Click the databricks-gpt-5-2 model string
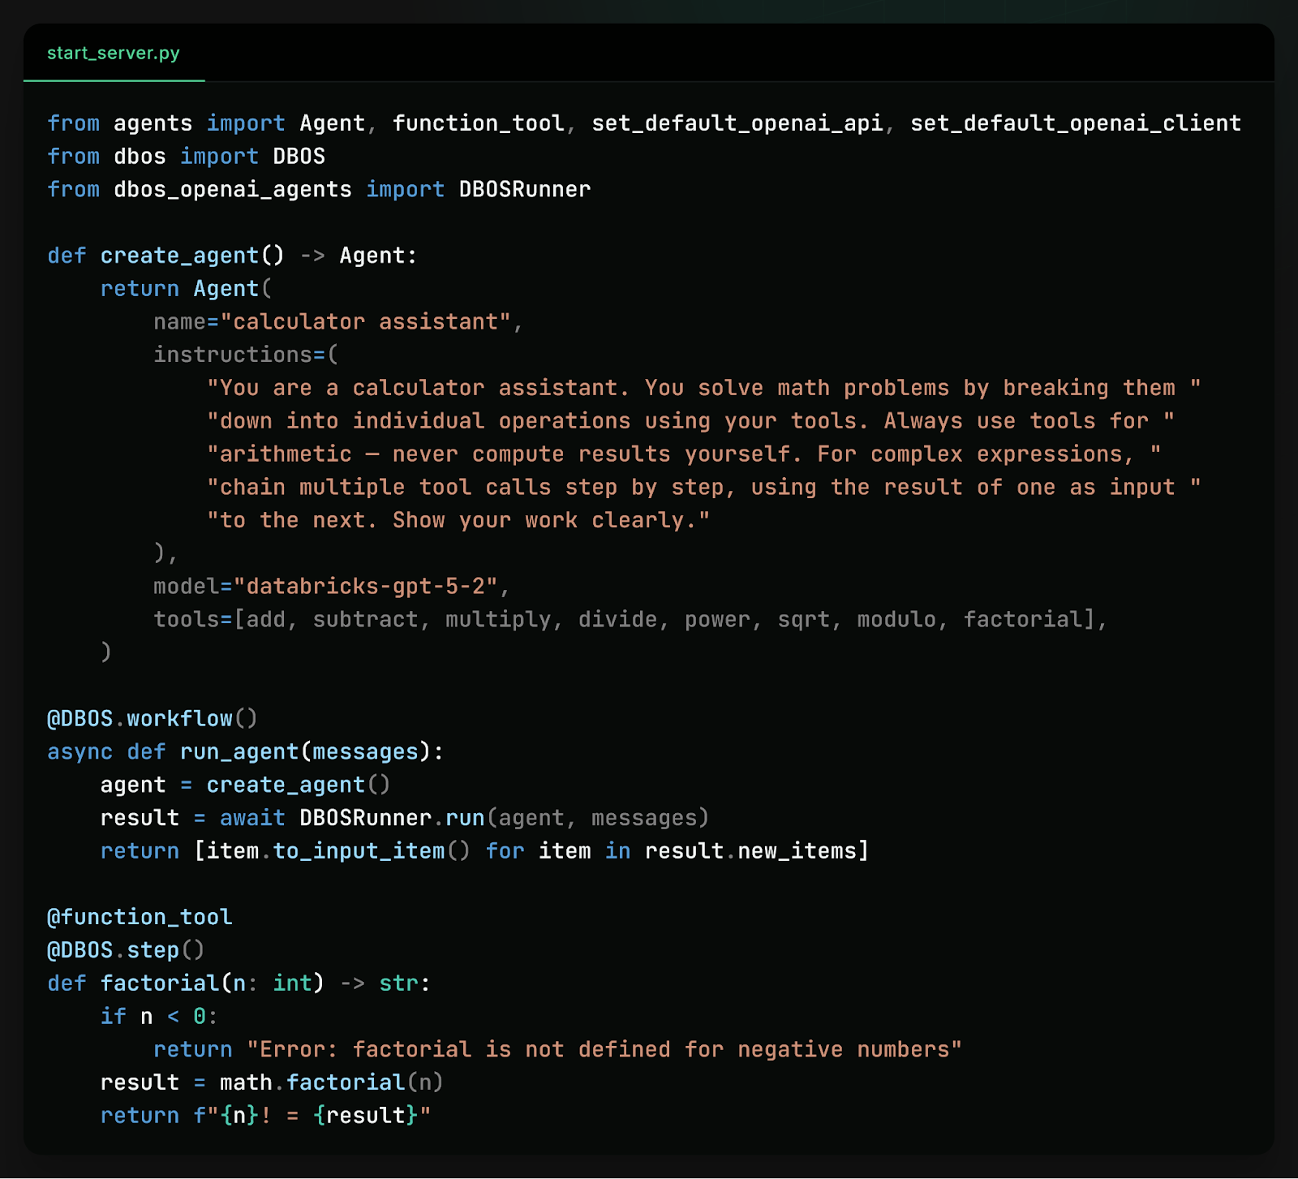The image size is (1298, 1179). point(369,585)
